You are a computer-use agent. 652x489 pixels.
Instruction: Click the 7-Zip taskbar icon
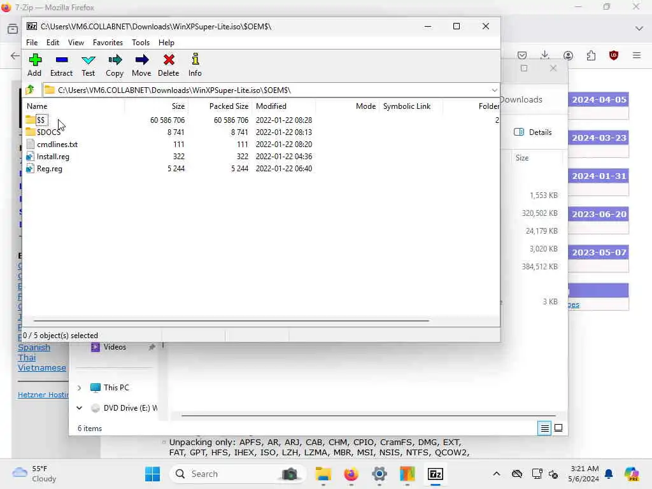pos(436,474)
